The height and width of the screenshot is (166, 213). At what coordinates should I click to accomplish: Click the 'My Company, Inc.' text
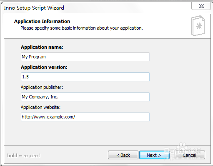(x=40, y=97)
